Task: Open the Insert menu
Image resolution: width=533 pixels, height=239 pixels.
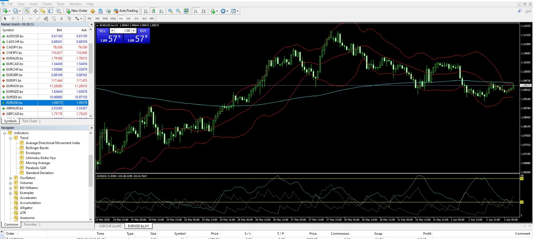Action: coord(34,4)
